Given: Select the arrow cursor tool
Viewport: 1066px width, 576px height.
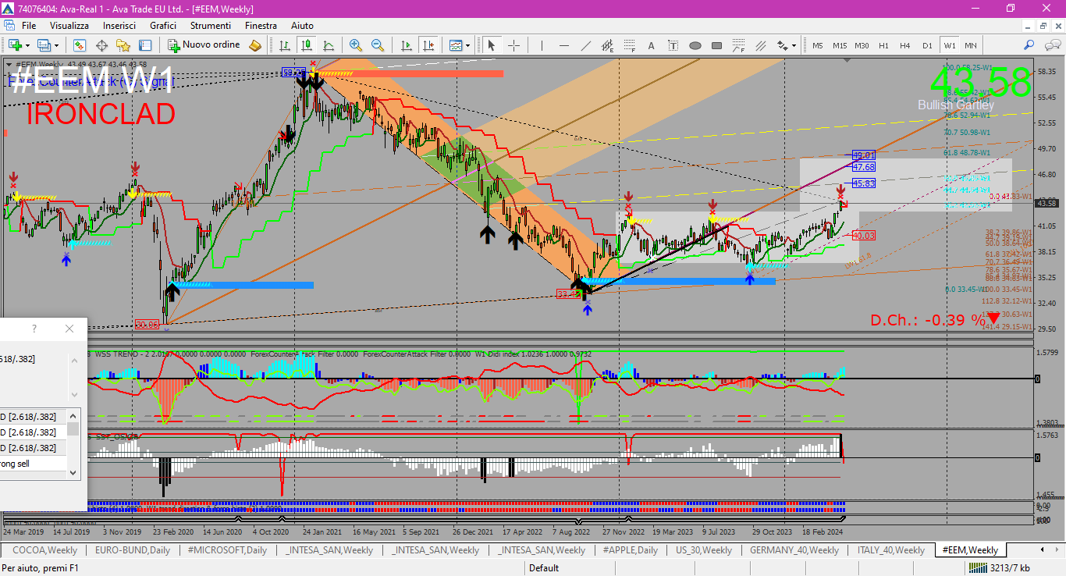Looking at the screenshot, I should (x=492, y=45).
